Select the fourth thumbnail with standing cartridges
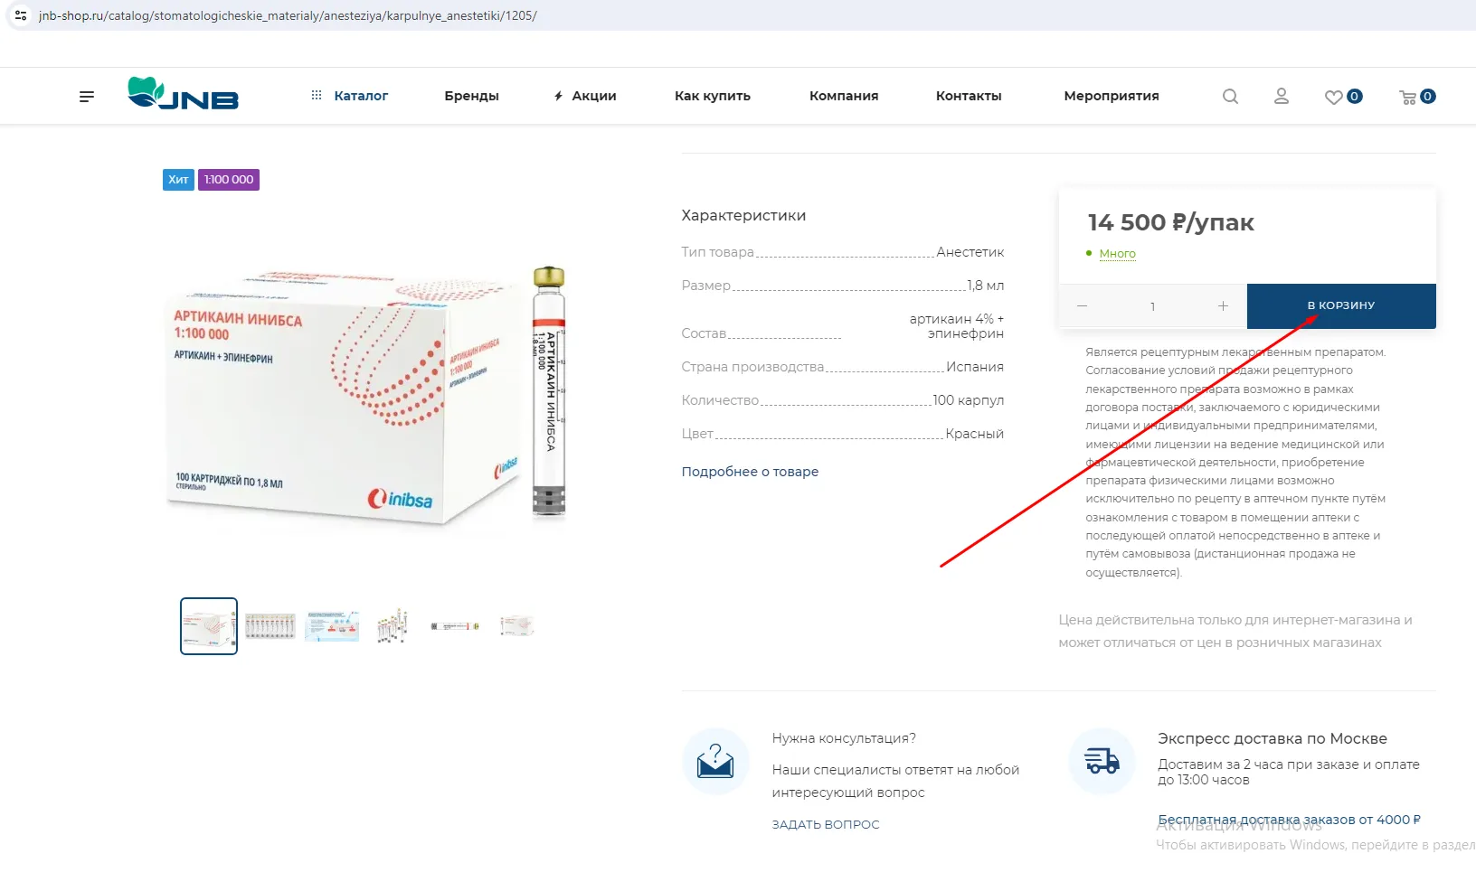 [x=393, y=626]
